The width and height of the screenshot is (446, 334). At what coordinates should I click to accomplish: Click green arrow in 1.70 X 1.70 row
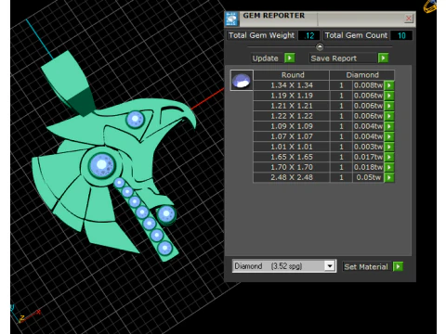click(x=389, y=167)
